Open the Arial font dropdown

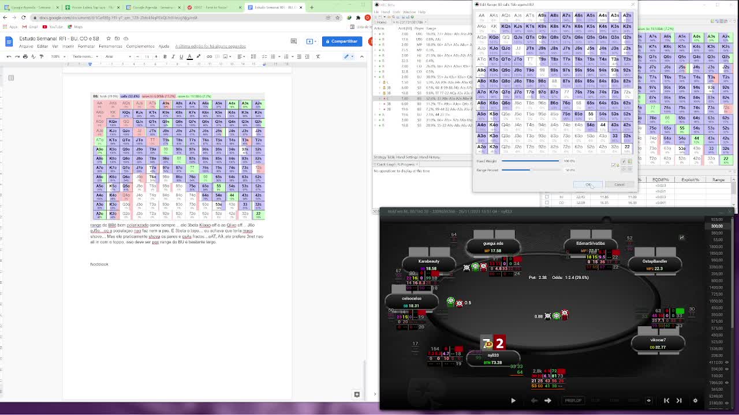click(118, 56)
